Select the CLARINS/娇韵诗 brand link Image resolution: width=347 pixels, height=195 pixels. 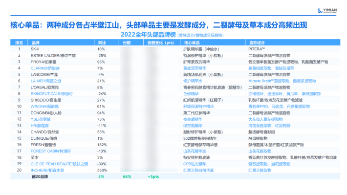coord(45,68)
